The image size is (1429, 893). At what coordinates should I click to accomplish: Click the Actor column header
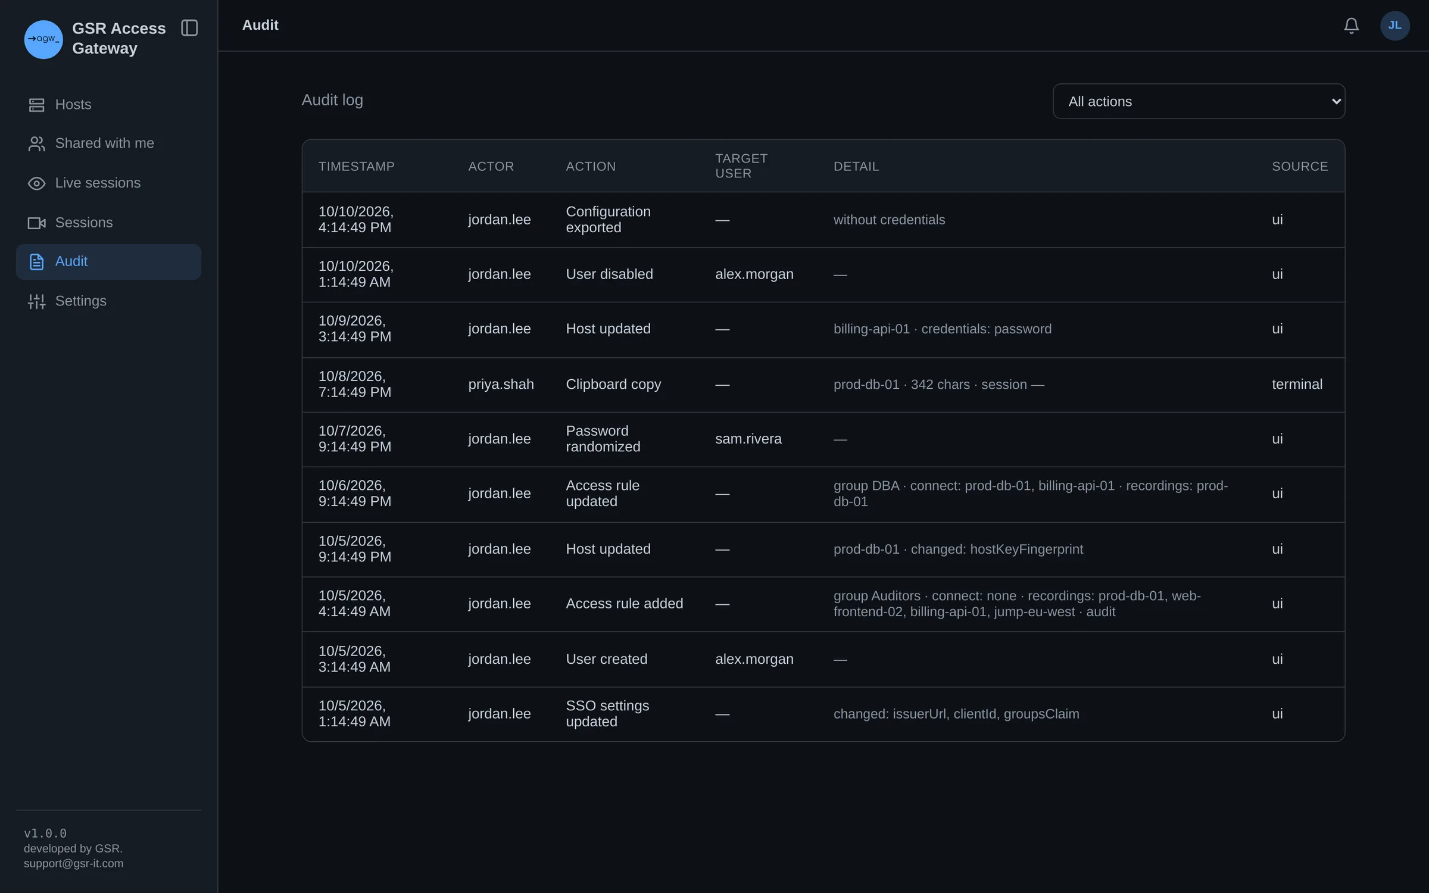[491, 167]
